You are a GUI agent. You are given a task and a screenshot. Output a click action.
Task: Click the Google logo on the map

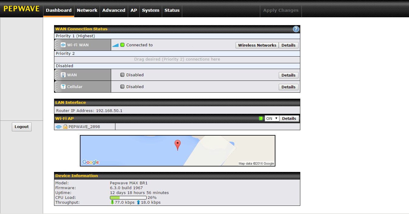pyautogui.click(x=91, y=162)
